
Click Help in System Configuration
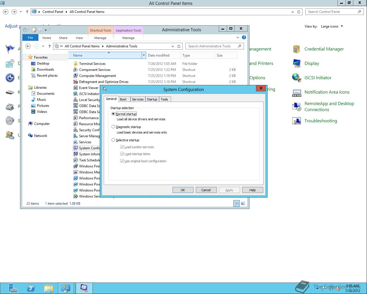point(252,190)
